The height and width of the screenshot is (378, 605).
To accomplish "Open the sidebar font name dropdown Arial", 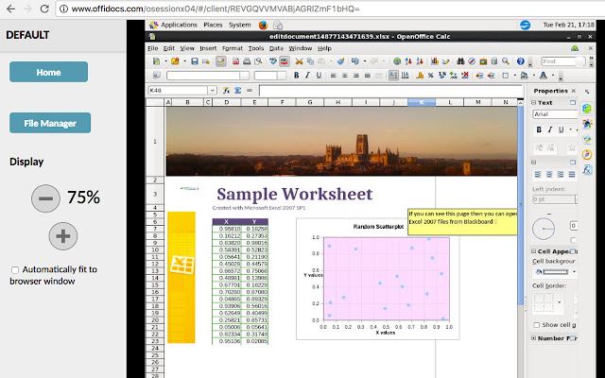I will (x=553, y=114).
